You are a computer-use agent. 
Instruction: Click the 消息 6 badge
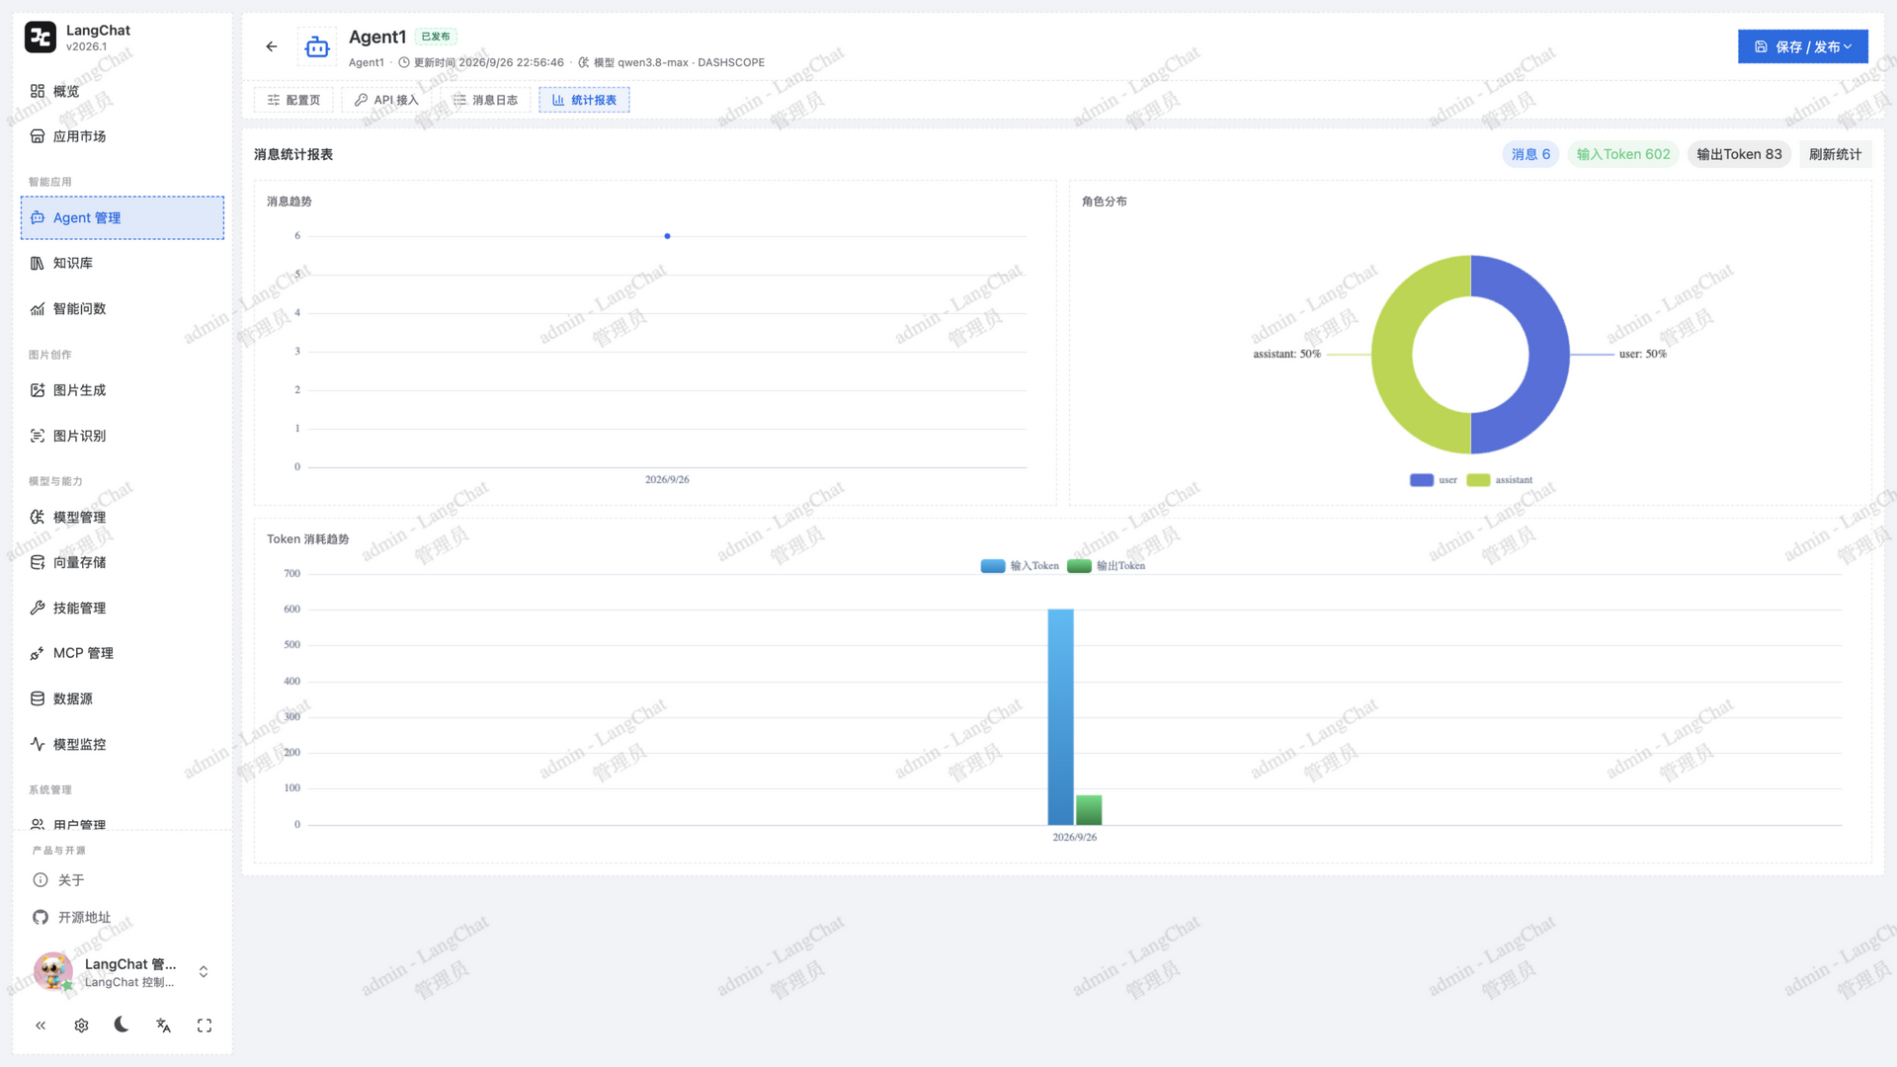pos(1530,154)
